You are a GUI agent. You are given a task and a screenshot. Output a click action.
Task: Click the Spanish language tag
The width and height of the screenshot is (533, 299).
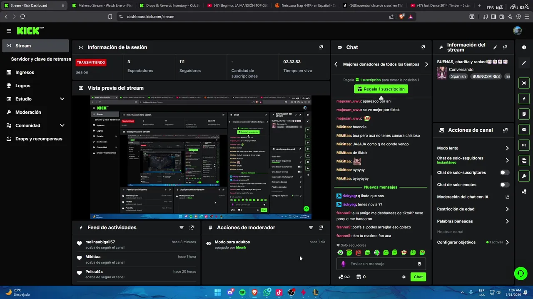[458, 76]
